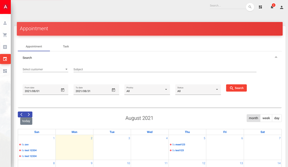Open the To date calendar picker icon

point(113,90)
